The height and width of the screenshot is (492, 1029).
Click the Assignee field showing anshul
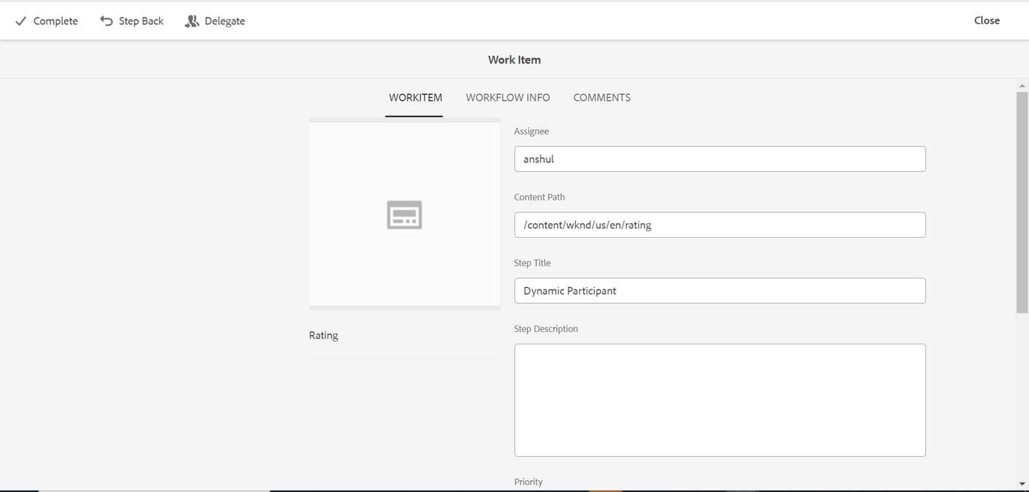point(719,159)
